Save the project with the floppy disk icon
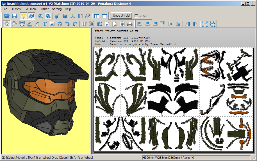Screen dimensions: 257x161 click(x=14, y=16)
